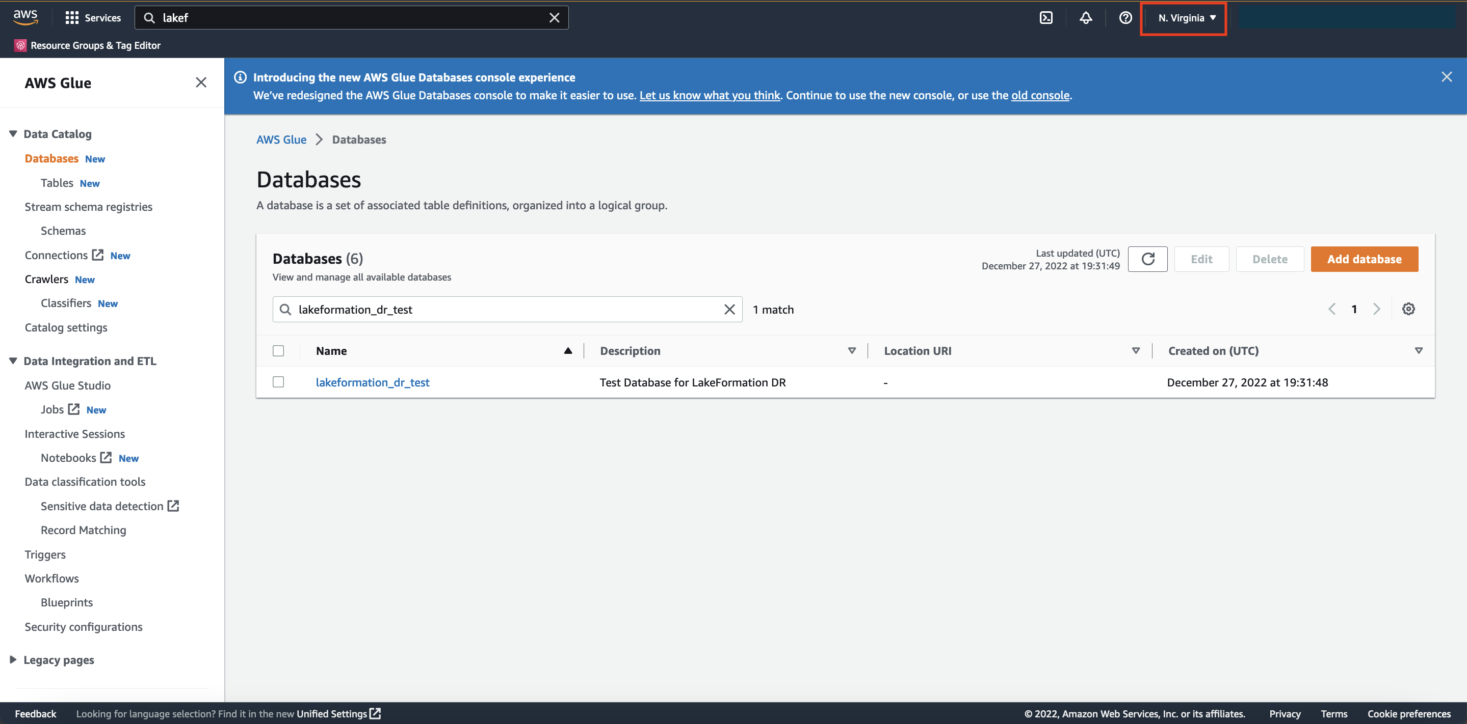Sort ascending by Name column arrow

click(568, 351)
